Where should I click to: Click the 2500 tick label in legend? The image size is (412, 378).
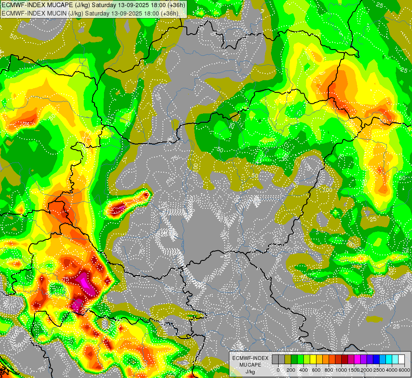(x=379, y=370)
